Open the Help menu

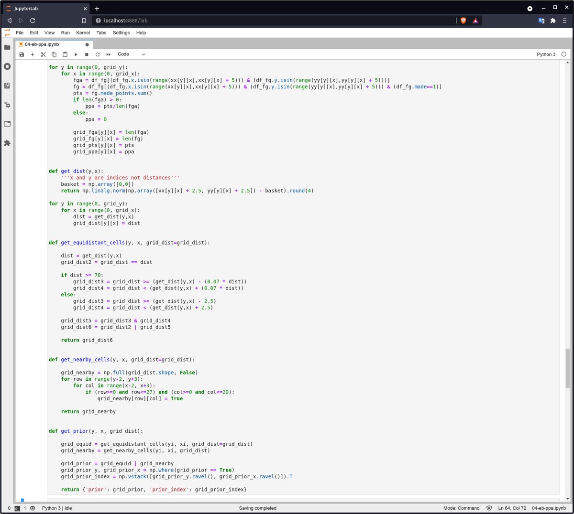(x=141, y=33)
